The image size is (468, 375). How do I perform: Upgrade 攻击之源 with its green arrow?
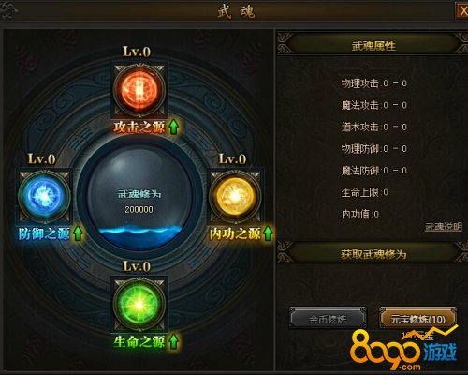(174, 127)
